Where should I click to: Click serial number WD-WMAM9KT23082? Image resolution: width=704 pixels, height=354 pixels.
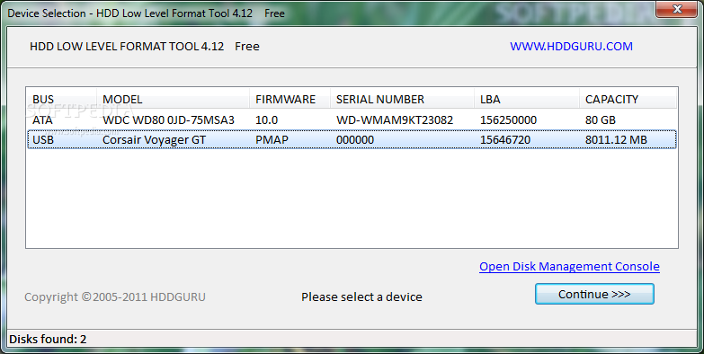pos(395,120)
